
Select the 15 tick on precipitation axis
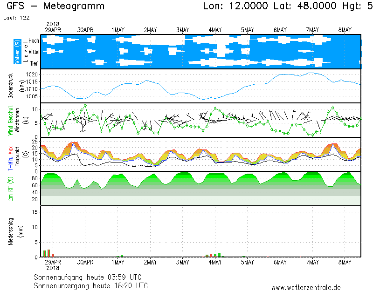point(35,212)
